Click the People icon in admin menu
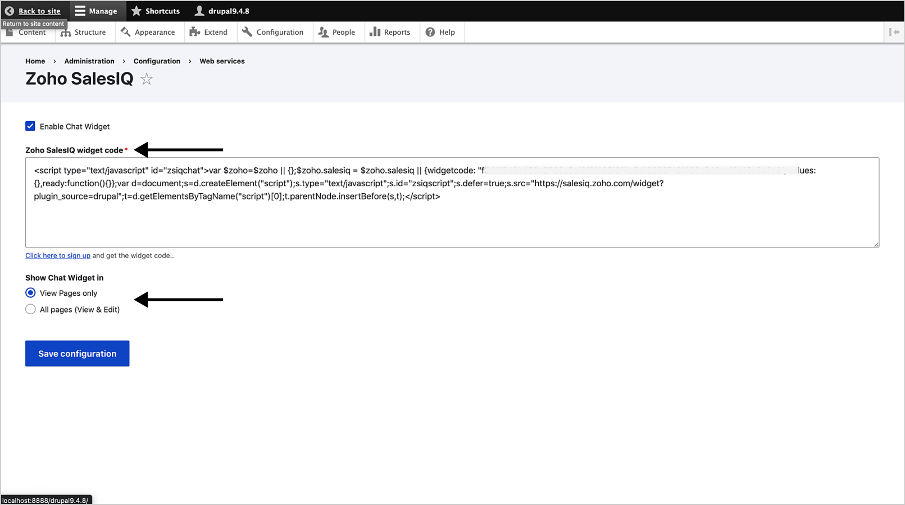The width and height of the screenshot is (905, 505). click(324, 32)
